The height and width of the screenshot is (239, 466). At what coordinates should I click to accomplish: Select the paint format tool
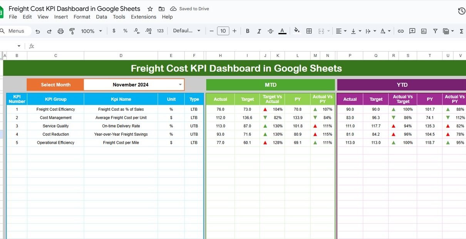coord(72,31)
